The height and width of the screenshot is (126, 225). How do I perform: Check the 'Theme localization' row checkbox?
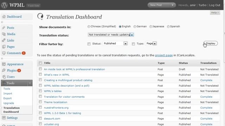coord(40,102)
